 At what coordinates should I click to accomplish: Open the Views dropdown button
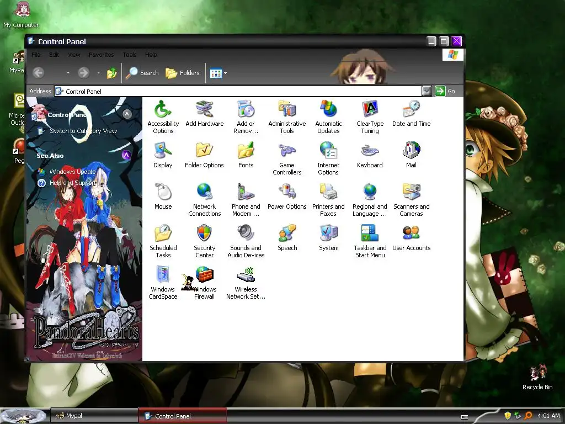click(218, 73)
